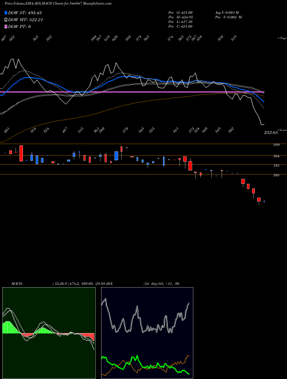Image resolution: width=287 pixels, height=379 pixels.
Task: Click the 303 price level label
Action: click(x=276, y=175)
